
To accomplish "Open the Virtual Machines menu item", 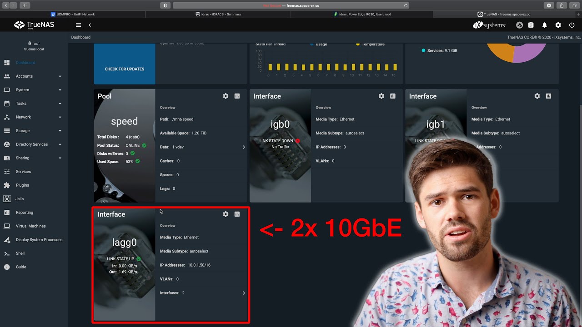I will click(31, 226).
